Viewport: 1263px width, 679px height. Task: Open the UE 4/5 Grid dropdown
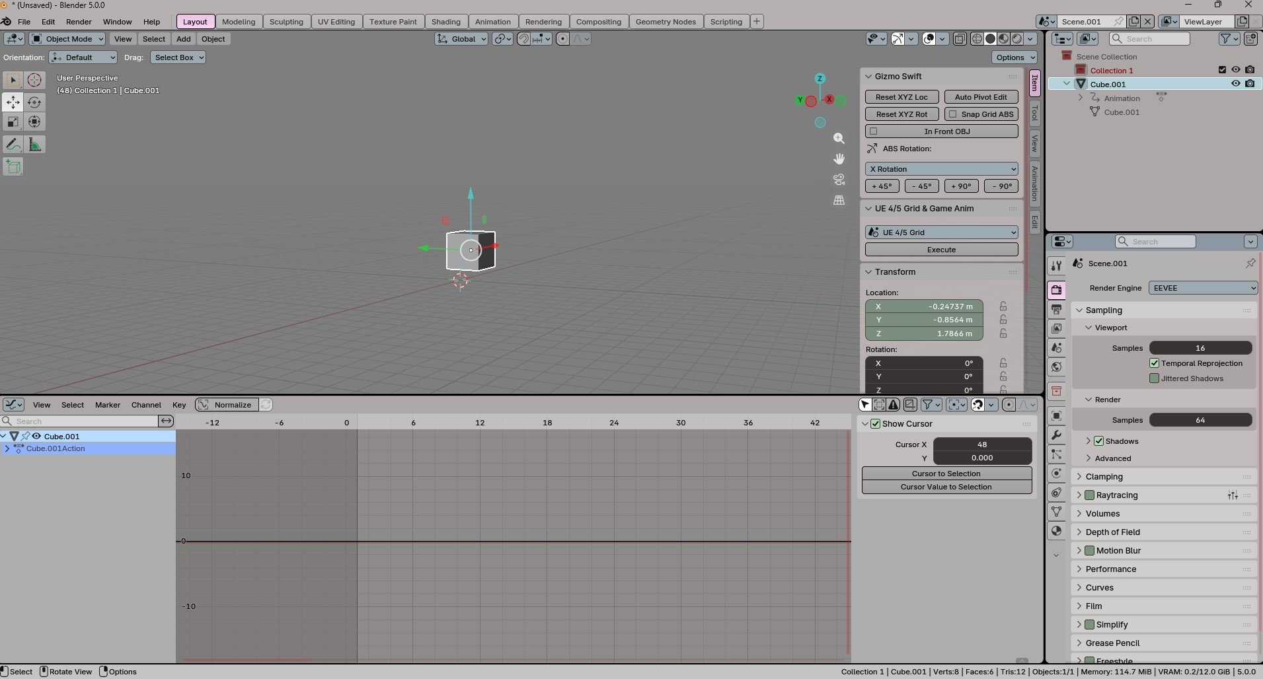pyautogui.click(x=941, y=232)
